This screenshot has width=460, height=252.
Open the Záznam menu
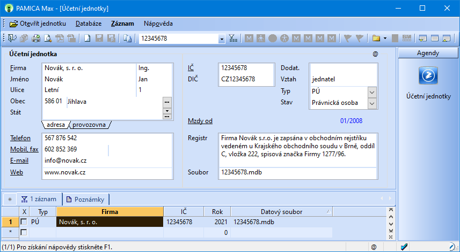point(122,24)
